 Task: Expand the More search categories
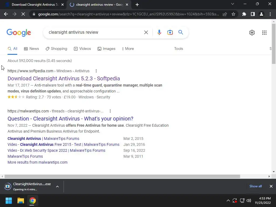tap(128, 49)
